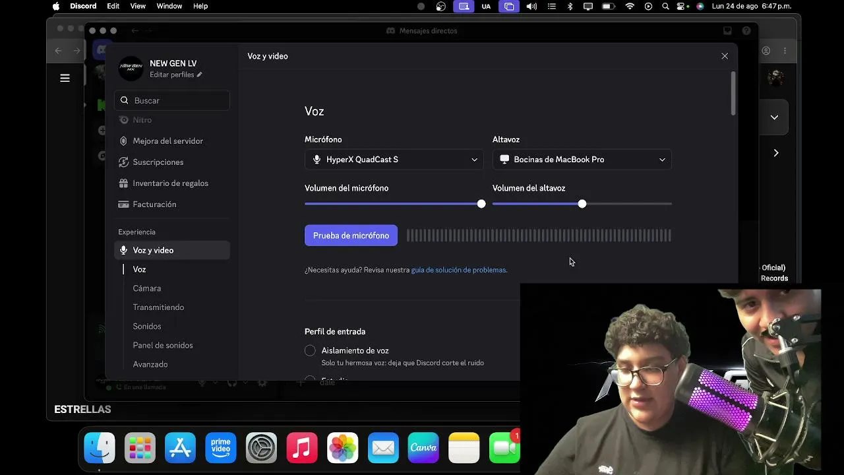
Task: Click the gift icon for Inventario de regalos
Action: pyautogui.click(x=123, y=183)
